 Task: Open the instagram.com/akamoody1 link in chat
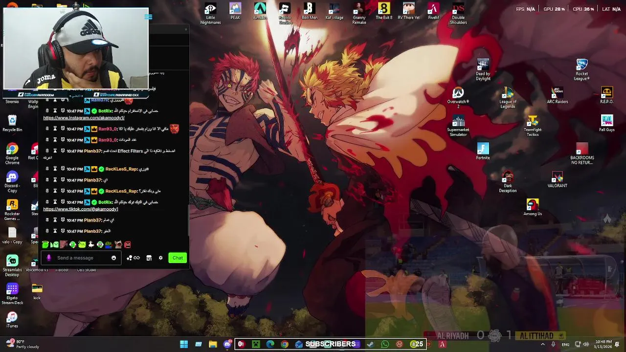click(x=84, y=118)
